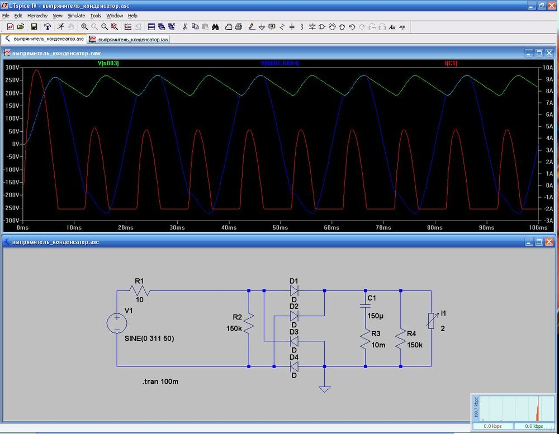
Task: Switch to выпрямитель_конденсатор.raw tab
Action: pyautogui.click(x=129, y=40)
